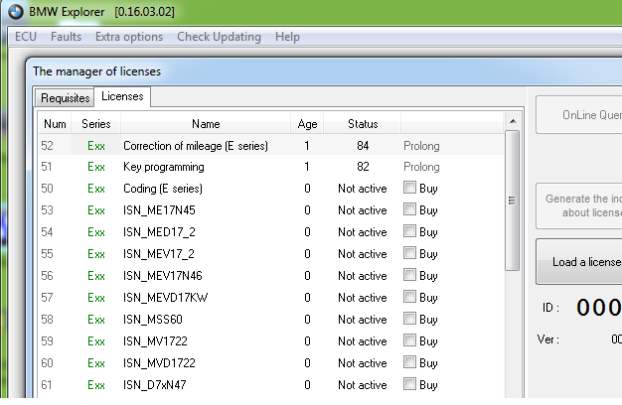Enable Buy checkbox for ISN_MED17_2
Image resolution: width=622 pixels, height=405 pixels.
tap(409, 231)
